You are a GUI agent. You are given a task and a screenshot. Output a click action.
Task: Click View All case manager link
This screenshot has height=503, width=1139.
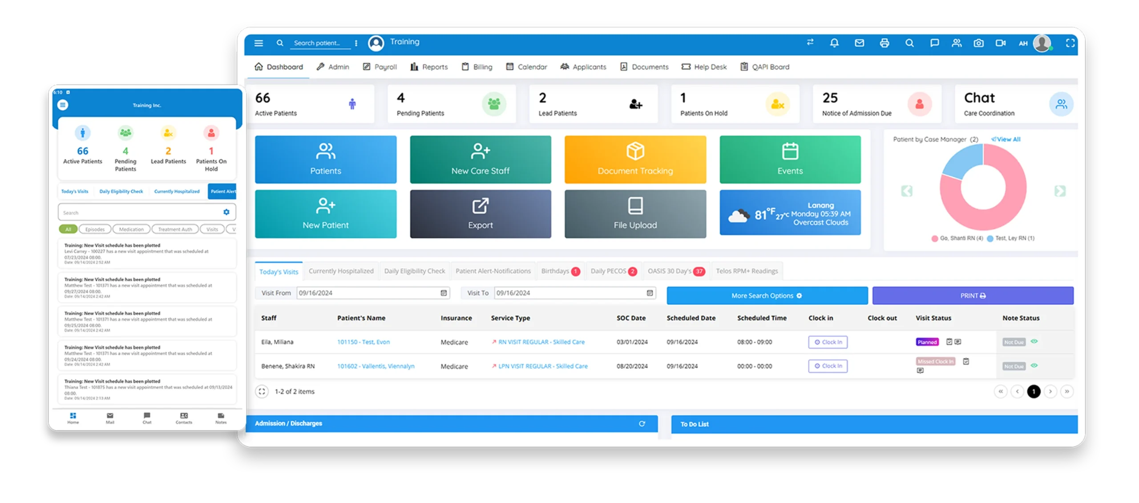pyautogui.click(x=1005, y=139)
